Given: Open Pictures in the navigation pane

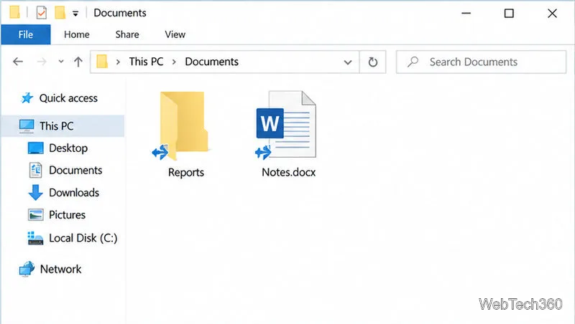Looking at the screenshot, I should click(x=67, y=215).
